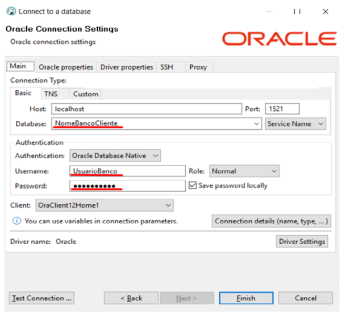Maximize the Connect to a database window

(x=297, y=12)
